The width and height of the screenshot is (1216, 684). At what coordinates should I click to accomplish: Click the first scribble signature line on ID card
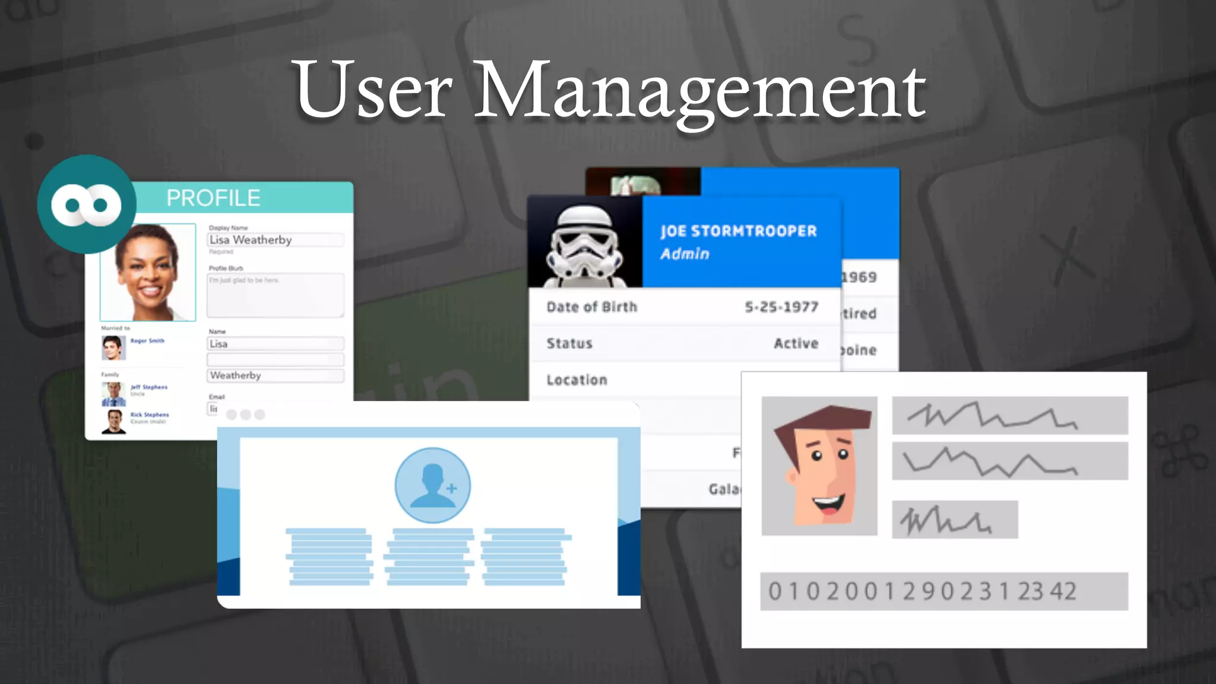tap(1010, 416)
